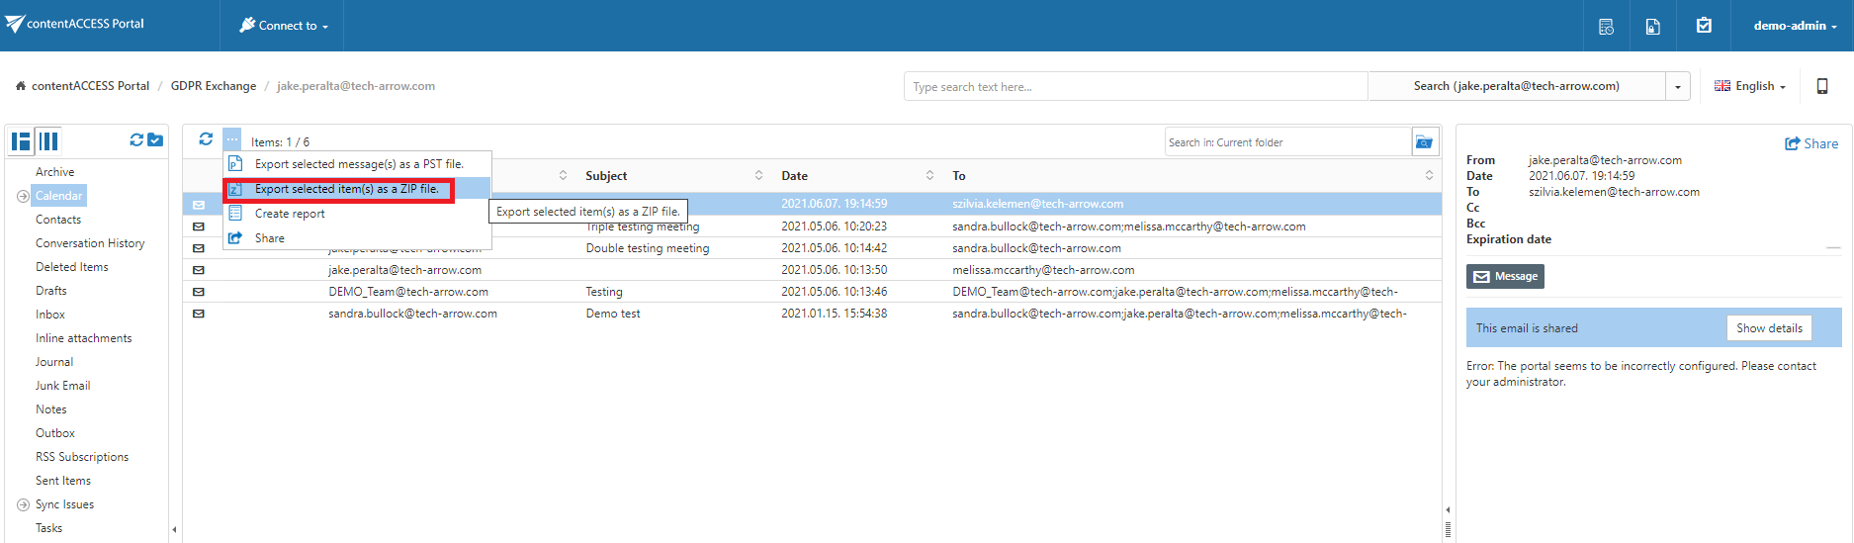Click the mobile device icon at top right
Screen dimensions: 1854x543
click(1821, 86)
